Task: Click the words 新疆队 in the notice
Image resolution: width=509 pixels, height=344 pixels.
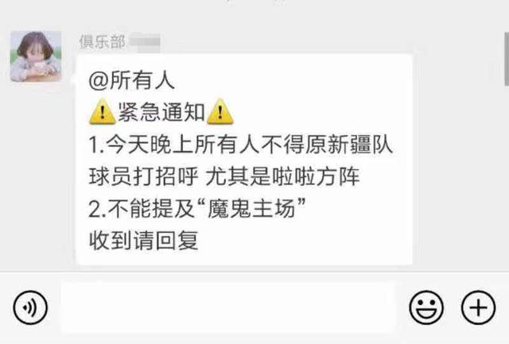Action: click(360, 145)
